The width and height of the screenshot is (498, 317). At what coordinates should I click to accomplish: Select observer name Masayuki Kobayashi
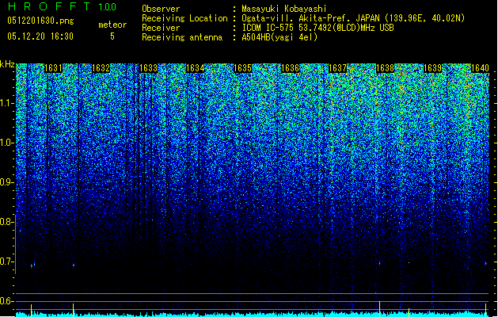(284, 9)
